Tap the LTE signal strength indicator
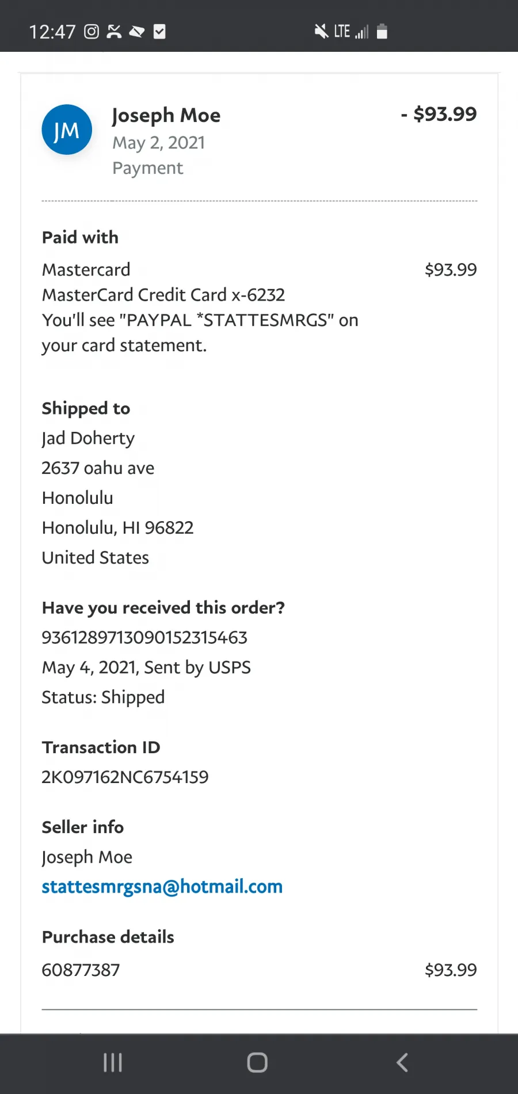This screenshot has width=518, height=1094. (352, 32)
